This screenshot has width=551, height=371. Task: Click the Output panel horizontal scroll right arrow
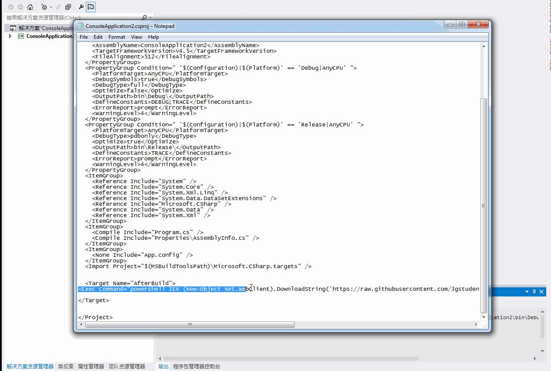(x=535, y=359)
